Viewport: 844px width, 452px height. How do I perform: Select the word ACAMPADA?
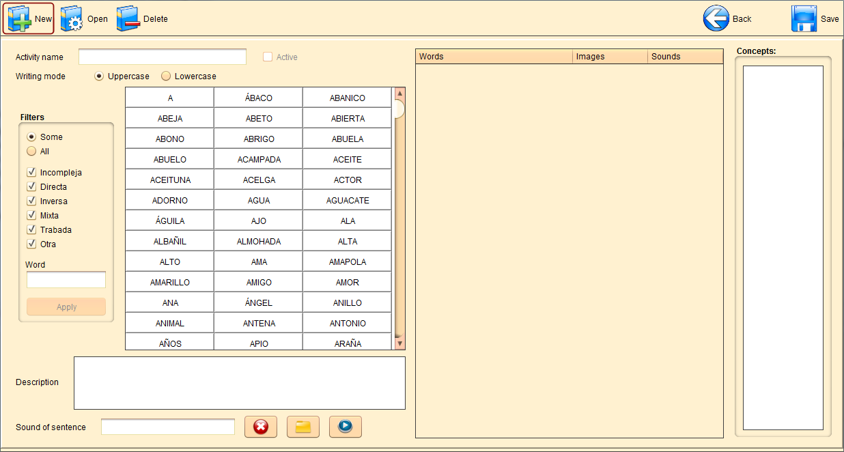coord(258,159)
